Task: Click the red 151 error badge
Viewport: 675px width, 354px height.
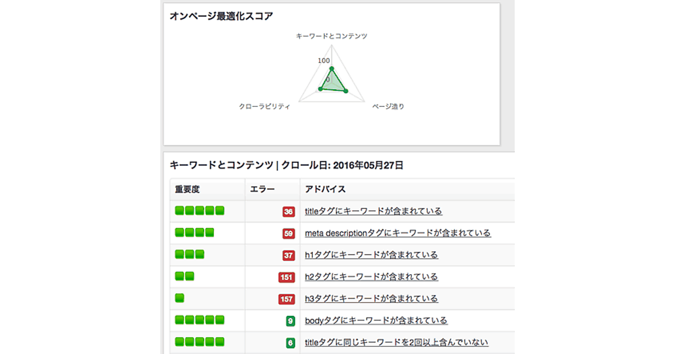Action: click(x=286, y=278)
